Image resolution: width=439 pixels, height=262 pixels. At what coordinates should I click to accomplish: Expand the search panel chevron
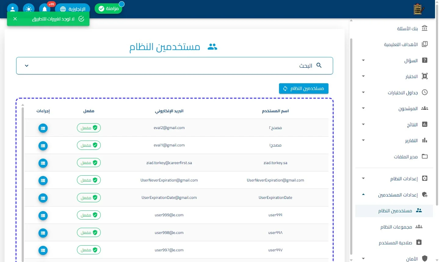point(27,66)
